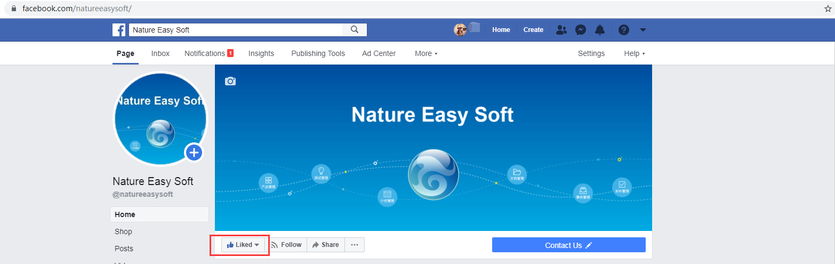
Task: Click Create in the top bar
Action: [x=533, y=30]
